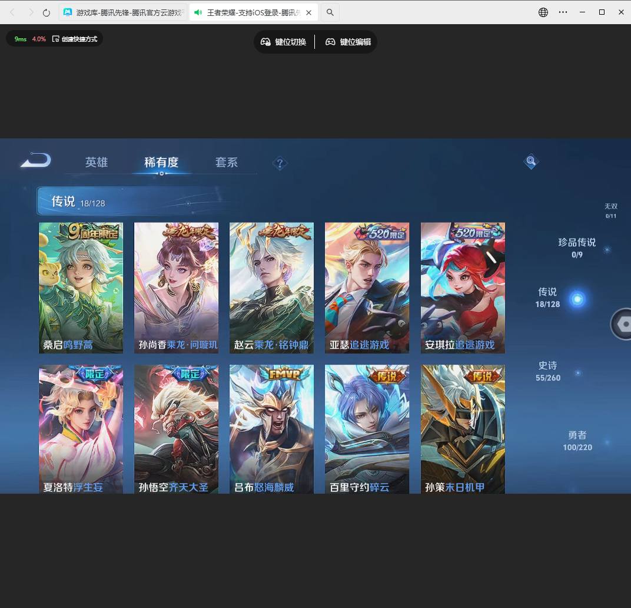Select the 无双 rarity node
Viewport: 631px width, 608px height.
coord(610,210)
